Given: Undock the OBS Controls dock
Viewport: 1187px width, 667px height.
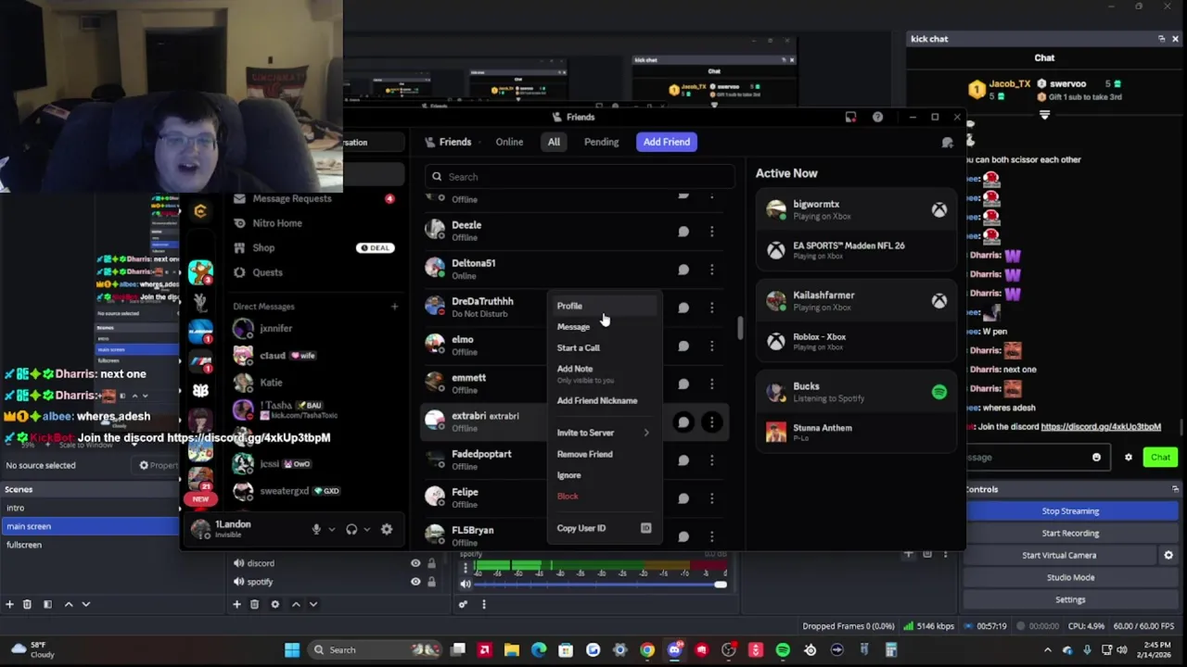Looking at the screenshot, I should point(1175,489).
